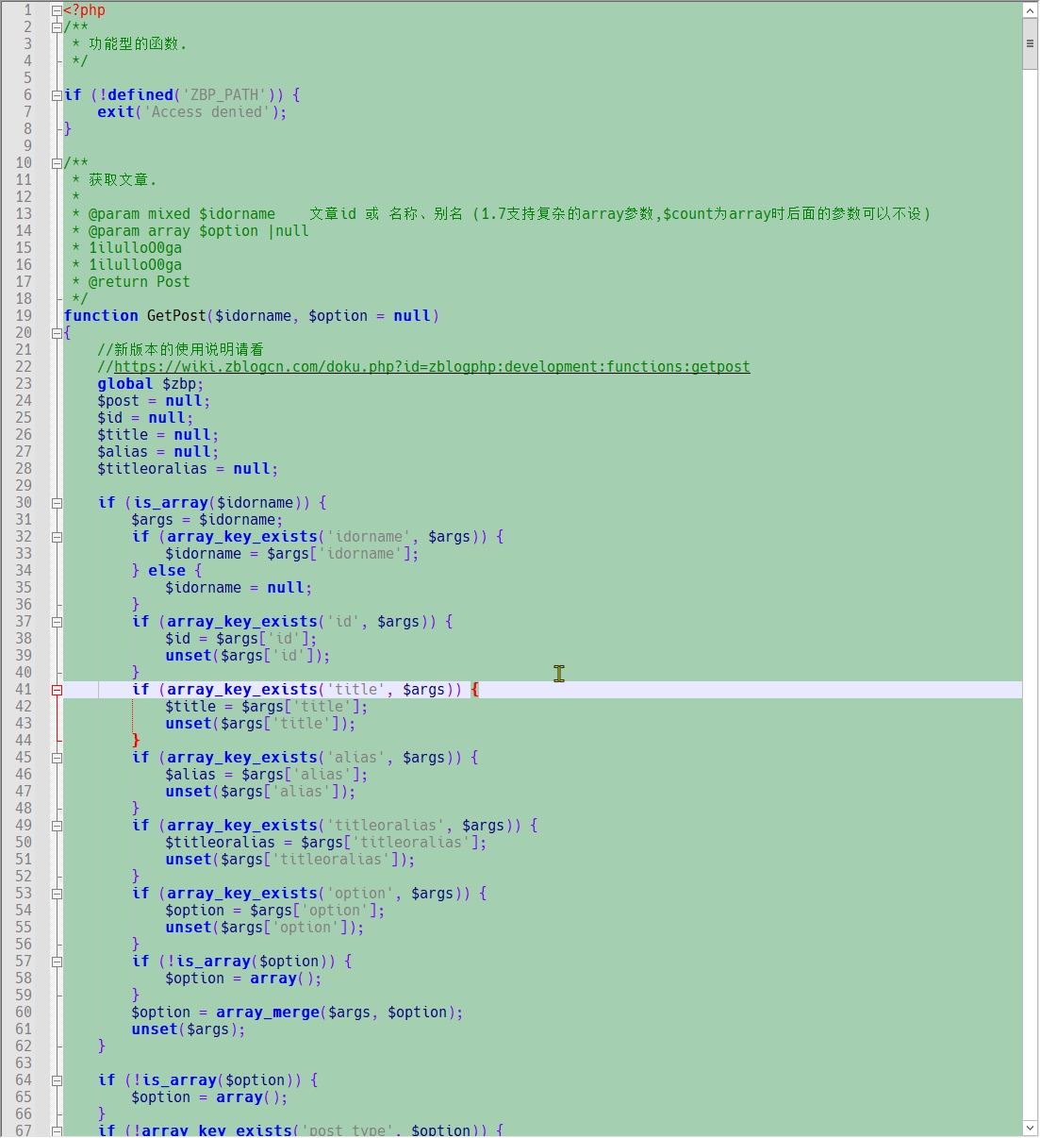Click '$option = array();' on line 65
The image size is (1040, 1138).
click(209, 1097)
